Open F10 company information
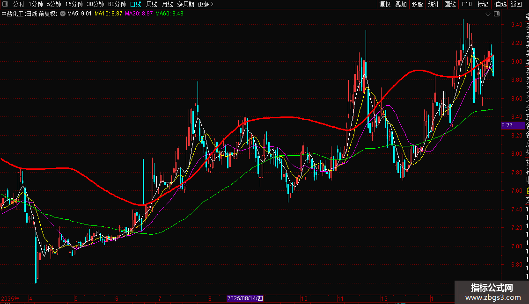 [467, 4]
